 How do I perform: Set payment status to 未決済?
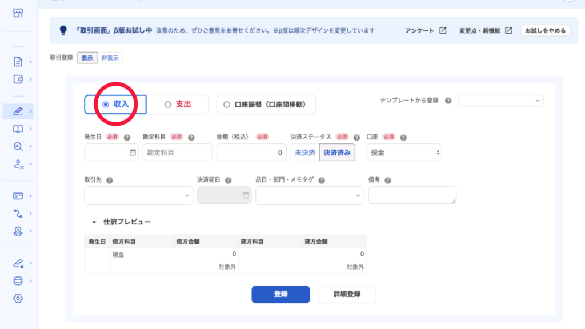(x=304, y=153)
